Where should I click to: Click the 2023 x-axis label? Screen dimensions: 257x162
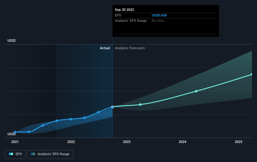pyautogui.click(x=127, y=142)
